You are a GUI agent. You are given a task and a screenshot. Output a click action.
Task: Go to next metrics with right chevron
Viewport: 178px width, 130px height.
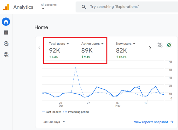[x=150, y=48]
